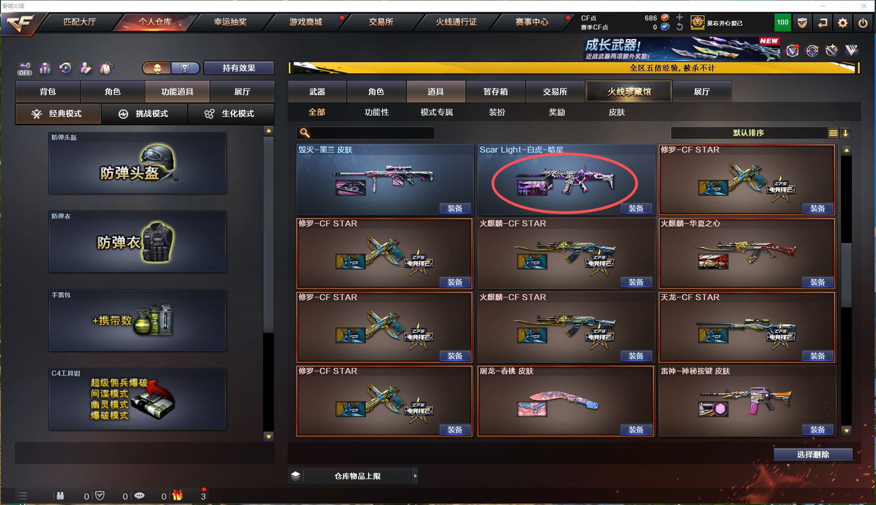Open the gift box icon in status bar
Screen dimensions: 876x505
177,495
